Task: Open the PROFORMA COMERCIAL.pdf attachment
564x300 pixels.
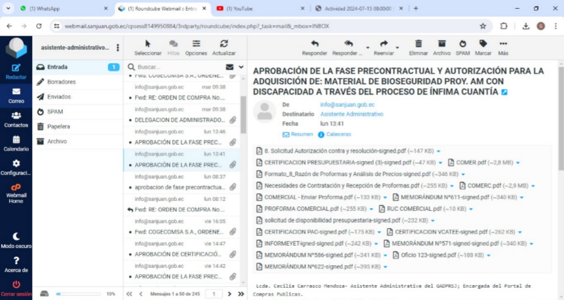Action: (296, 209)
